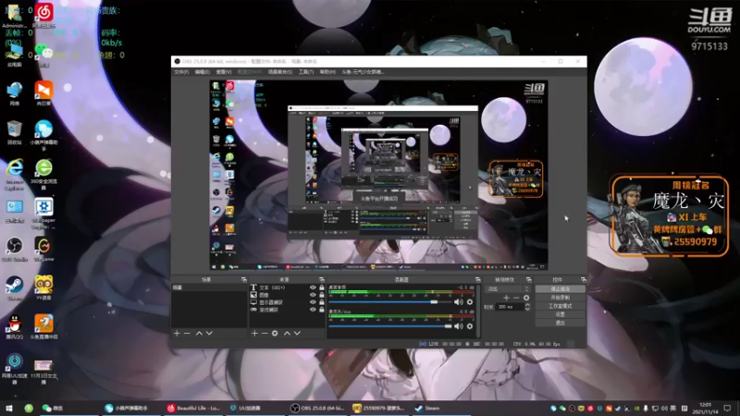Move source up in the list
The height and width of the screenshot is (416, 740).
click(x=287, y=333)
